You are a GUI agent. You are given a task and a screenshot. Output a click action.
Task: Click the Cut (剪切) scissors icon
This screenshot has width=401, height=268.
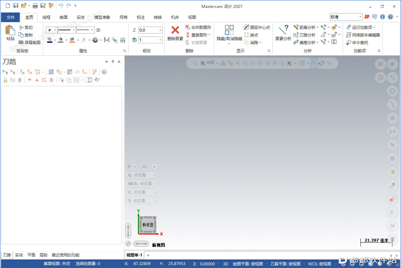21,27
